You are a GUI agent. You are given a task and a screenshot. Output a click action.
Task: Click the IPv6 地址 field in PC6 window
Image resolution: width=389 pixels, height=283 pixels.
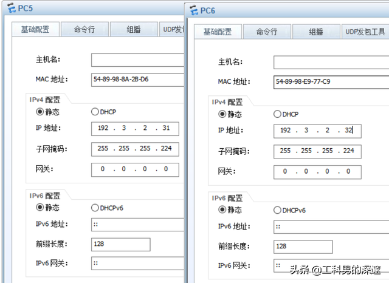click(x=331, y=227)
